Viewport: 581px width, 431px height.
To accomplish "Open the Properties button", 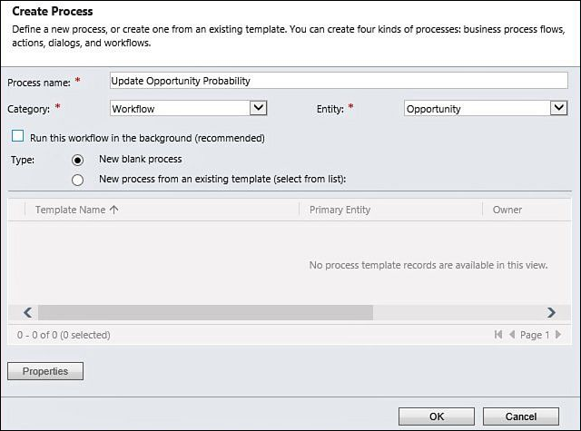I will (x=45, y=371).
